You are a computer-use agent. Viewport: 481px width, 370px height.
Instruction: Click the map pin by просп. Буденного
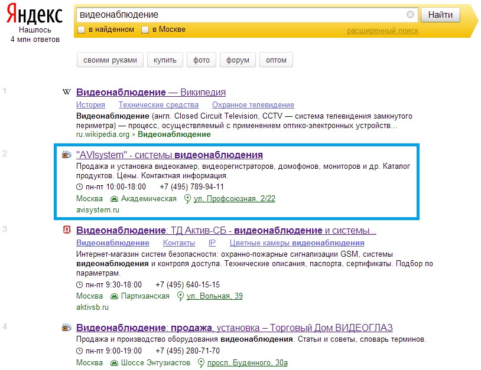tap(201, 363)
